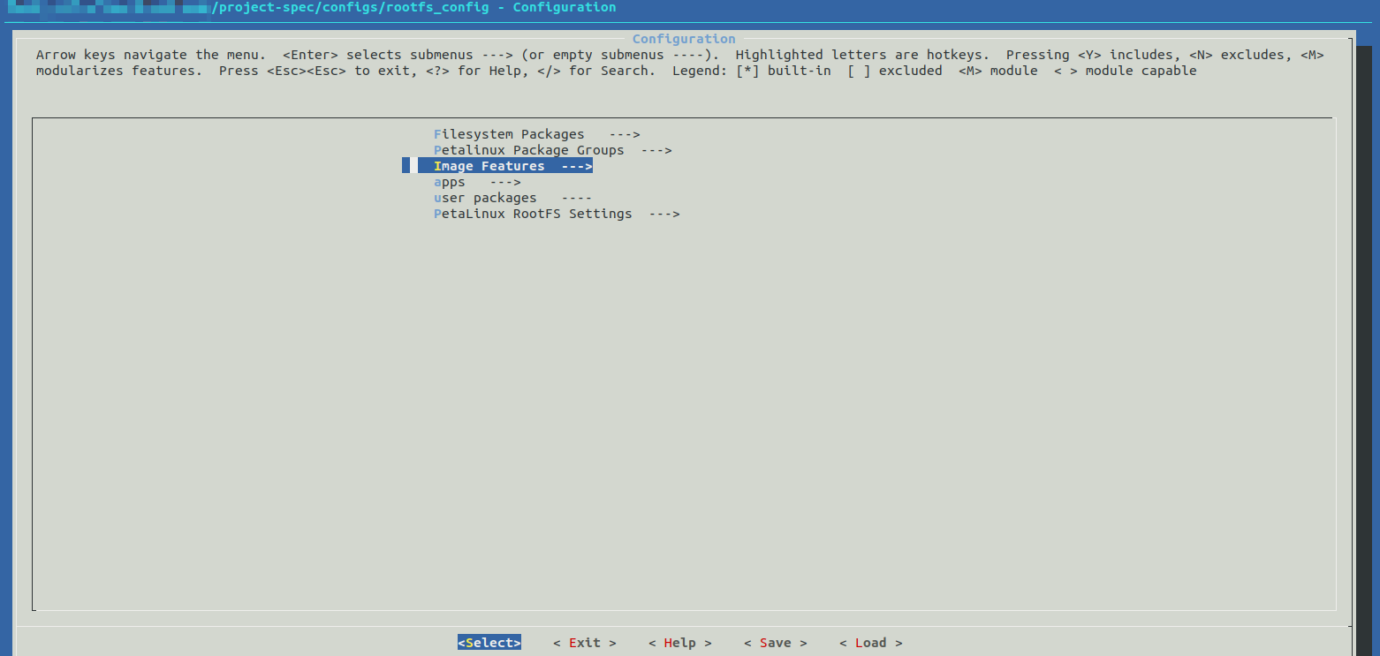Open the Petalinux Package Groups submenu
Viewport: 1380px width, 656px height.
[x=528, y=150]
